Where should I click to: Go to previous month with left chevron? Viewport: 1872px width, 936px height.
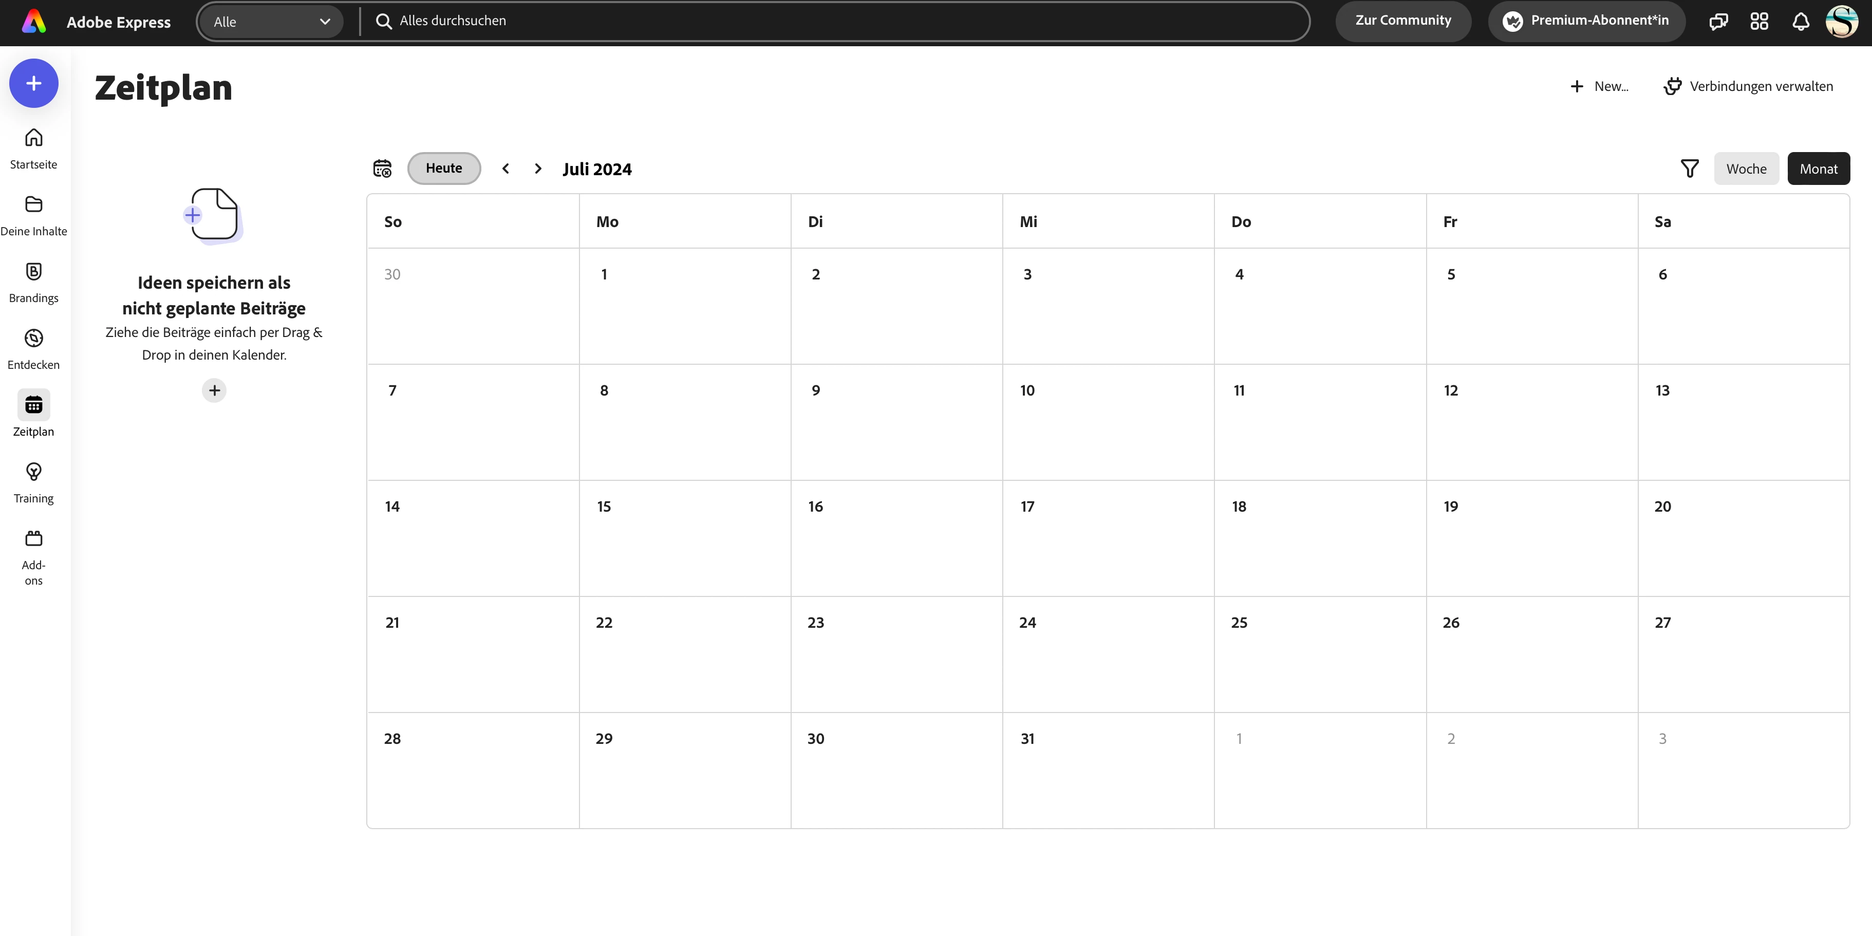(506, 169)
